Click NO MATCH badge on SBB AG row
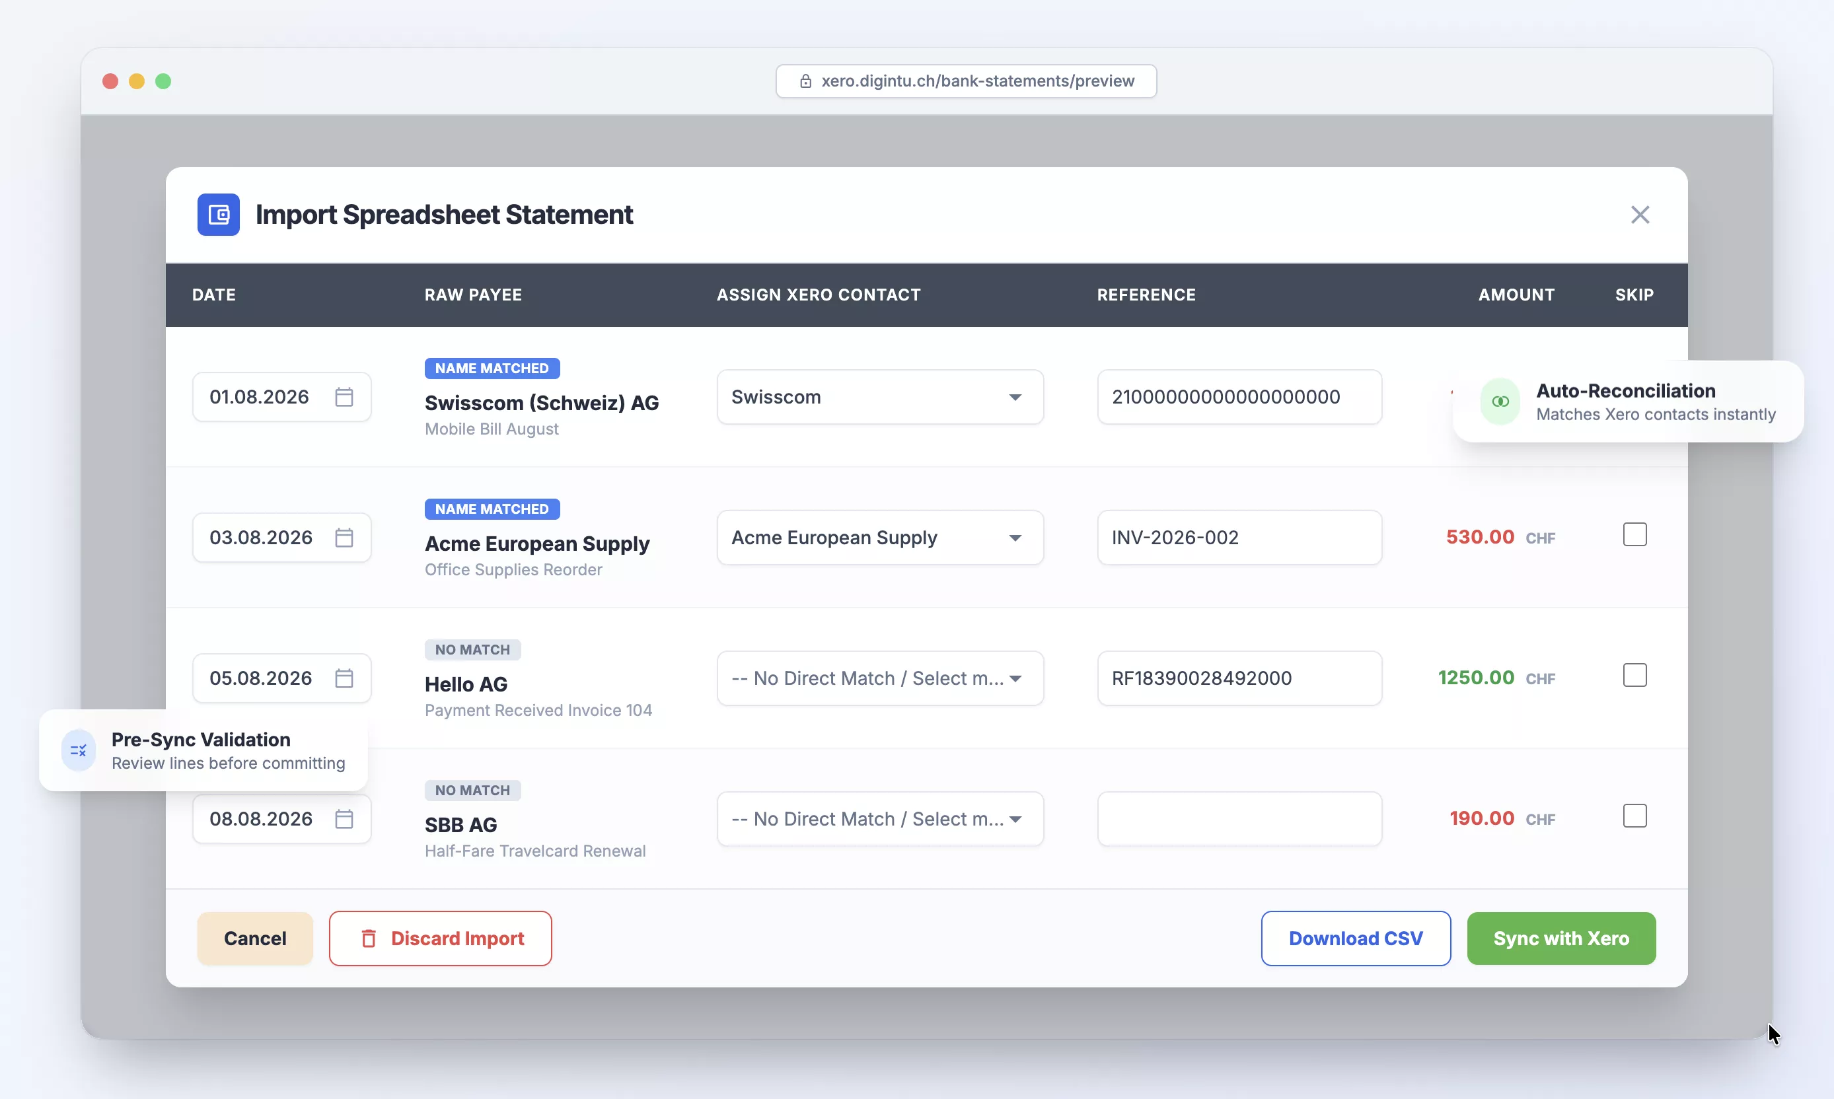The width and height of the screenshot is (1834, 1099). pos(472,790)
